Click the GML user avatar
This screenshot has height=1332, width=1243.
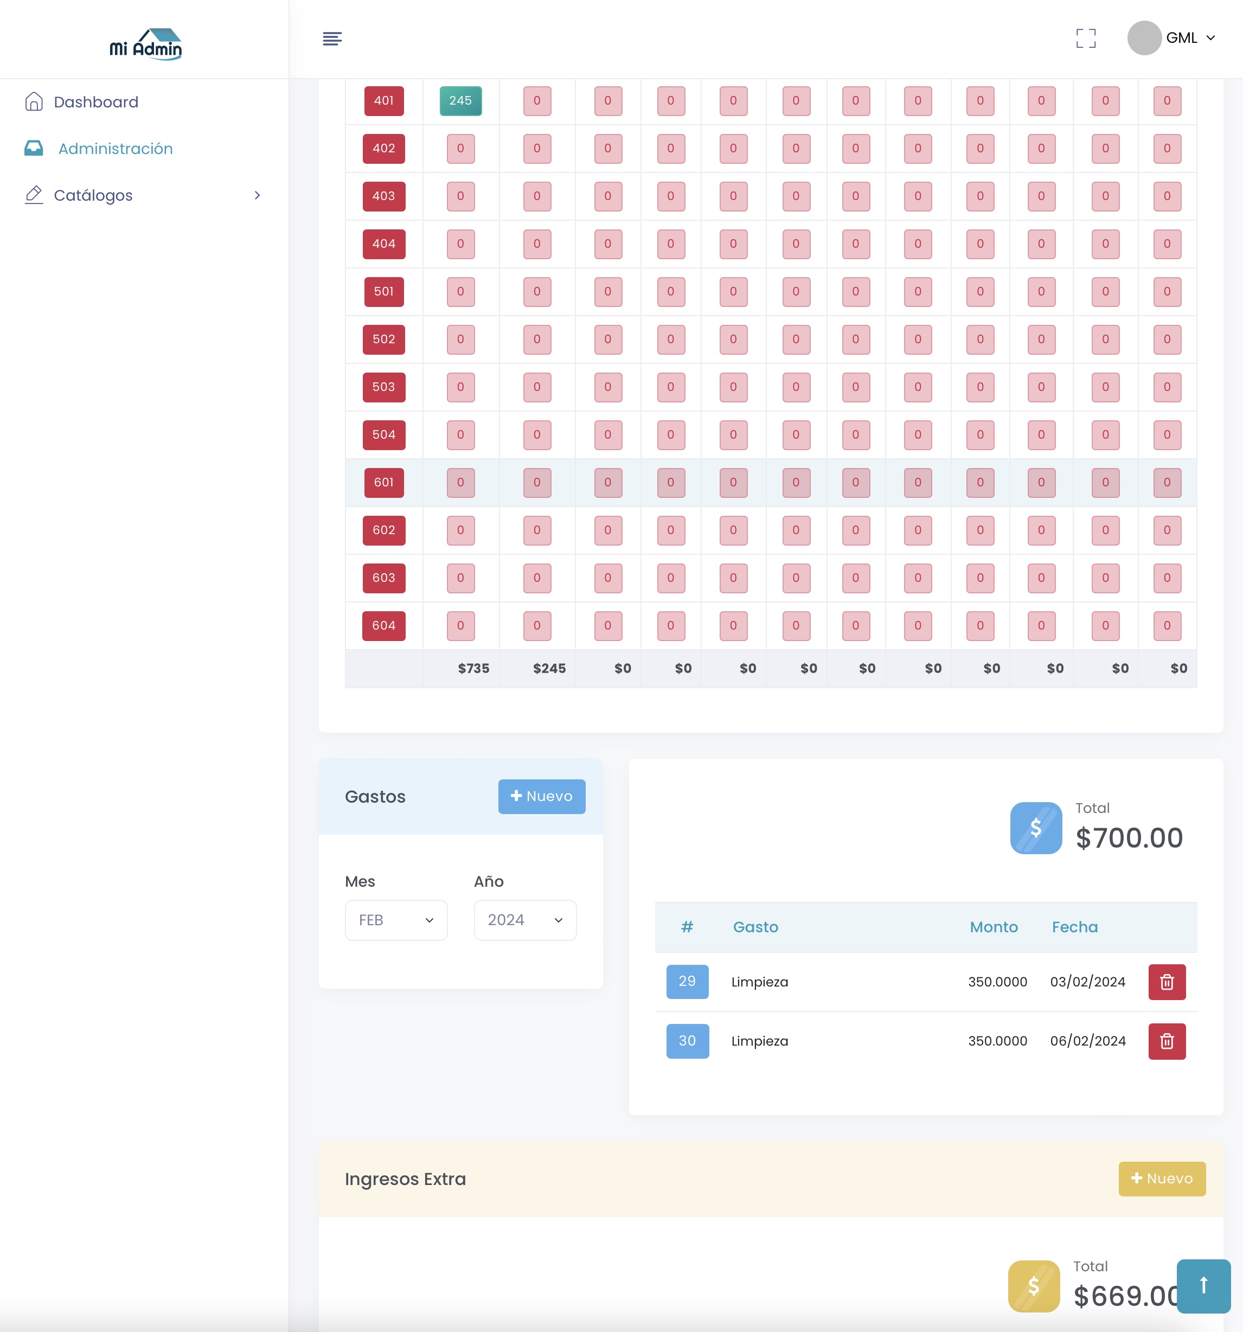pos(1144,38)
